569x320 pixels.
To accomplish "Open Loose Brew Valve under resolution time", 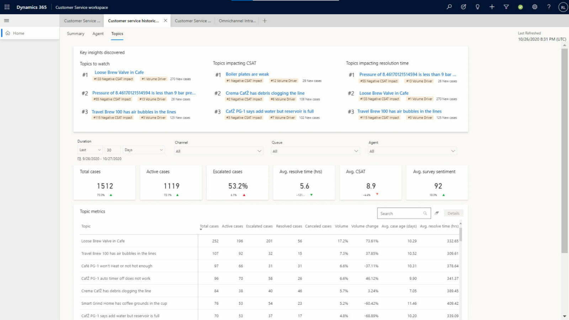I will point(384,93).
